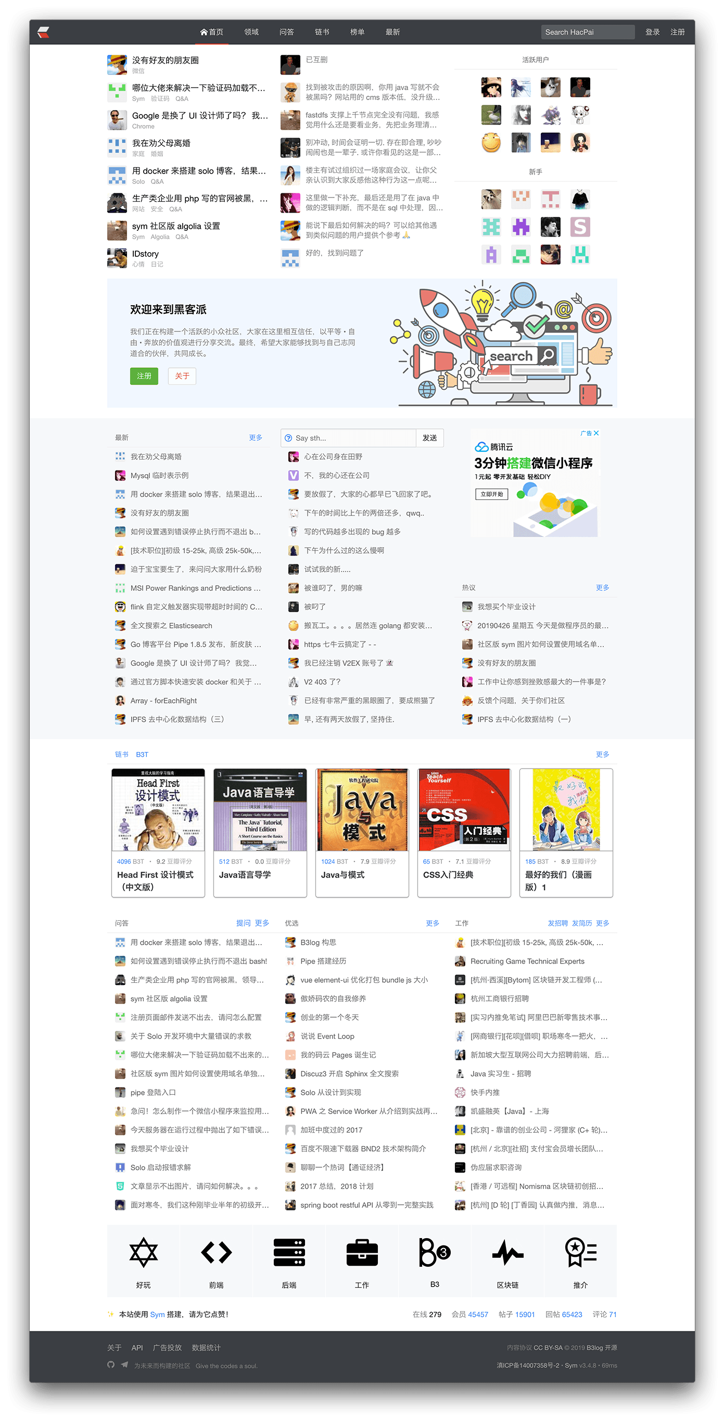Viewport: 724px width, 1421px height.
Task: Click 更多 next to 最新 section
Action: 256,437
